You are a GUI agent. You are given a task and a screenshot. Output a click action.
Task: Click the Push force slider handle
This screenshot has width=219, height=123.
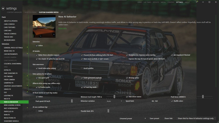(203, 96)
